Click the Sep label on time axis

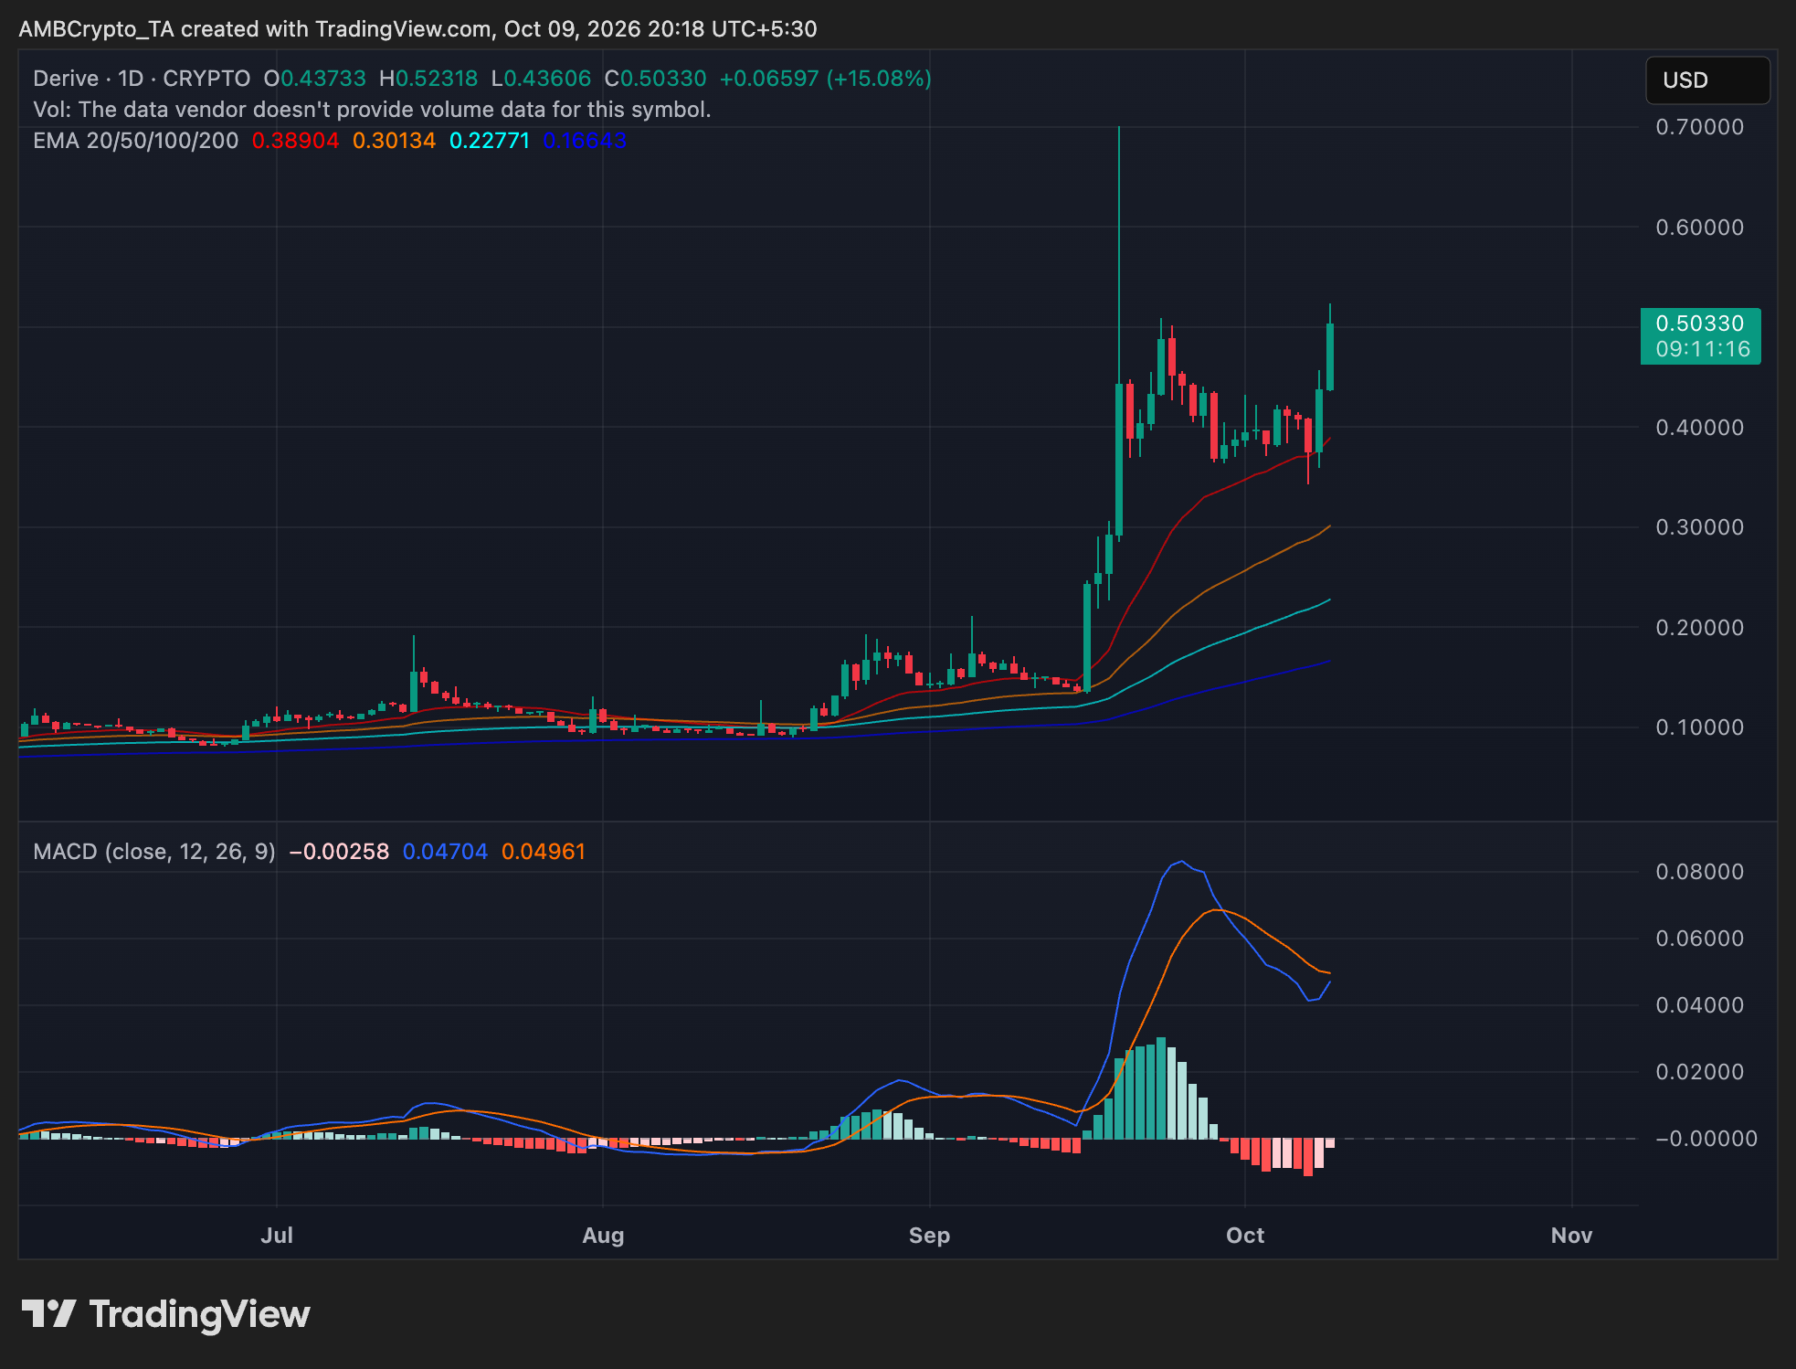pos(929,1236)
